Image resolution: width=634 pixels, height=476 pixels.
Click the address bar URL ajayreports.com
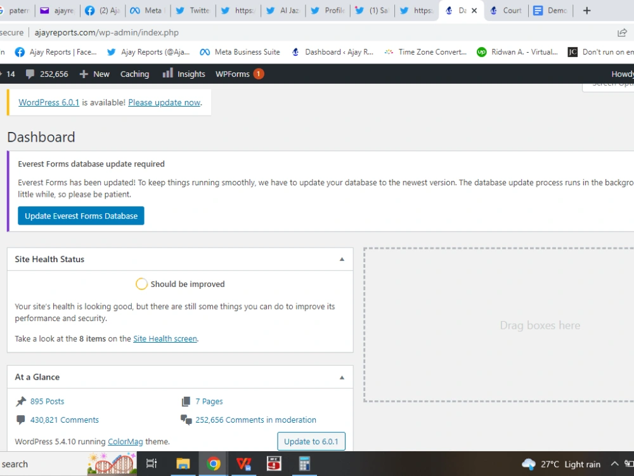coord(107,32)
